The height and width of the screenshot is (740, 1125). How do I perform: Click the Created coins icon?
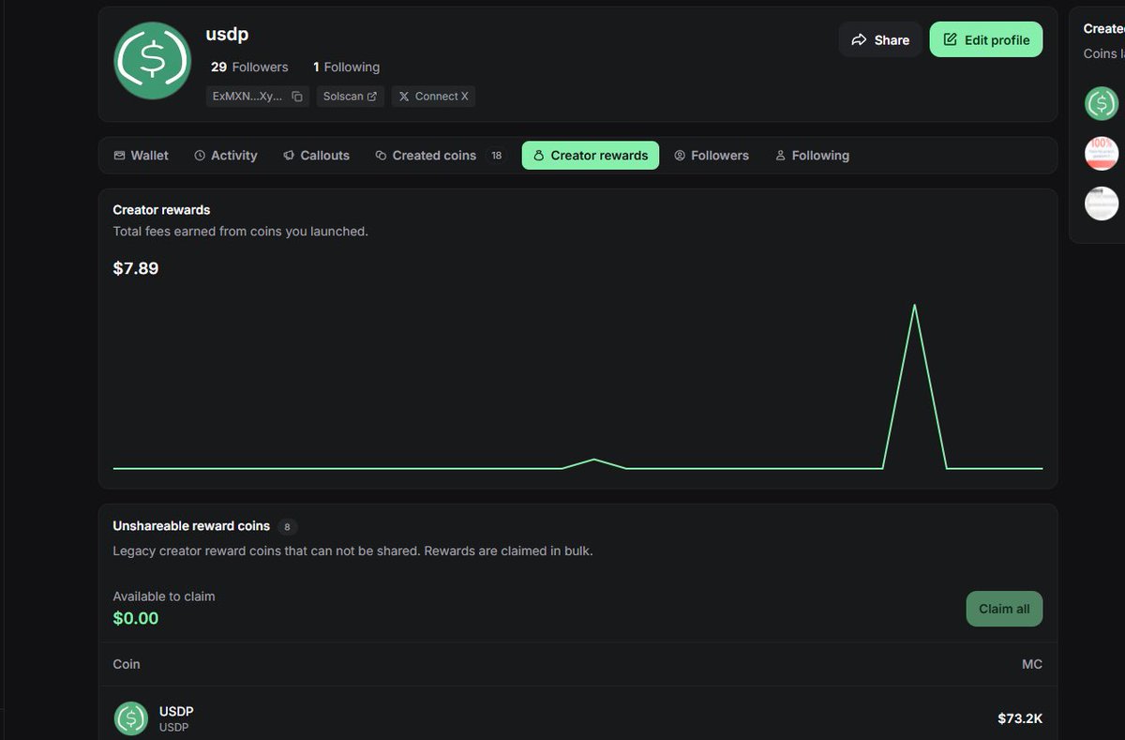(381, 156)
